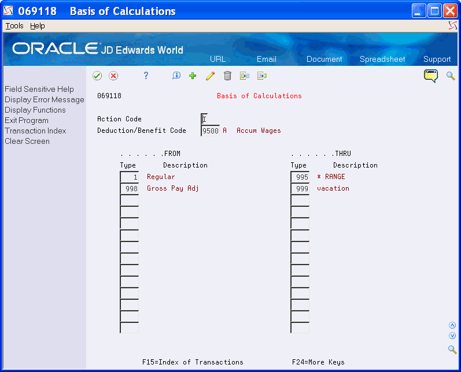Click F24=More Keys function key
This screenshot has height=372, width=461.
pyautogui.click(x=318, y=362)
